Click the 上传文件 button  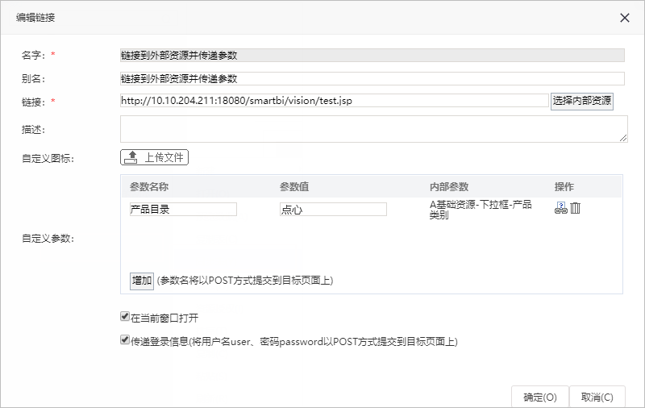pos(154,157)
